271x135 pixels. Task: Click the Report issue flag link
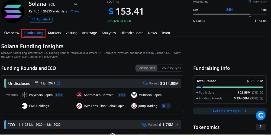tap(257, 2)
